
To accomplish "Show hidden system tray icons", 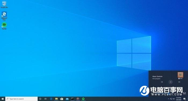I will [168, 99].
